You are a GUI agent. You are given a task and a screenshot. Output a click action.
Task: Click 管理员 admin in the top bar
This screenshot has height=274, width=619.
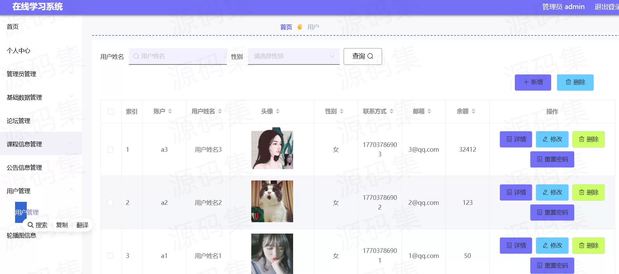click(563, 7)
